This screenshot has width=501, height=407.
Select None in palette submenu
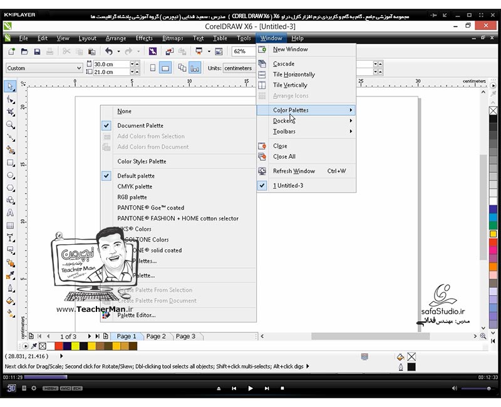point(124,111)
